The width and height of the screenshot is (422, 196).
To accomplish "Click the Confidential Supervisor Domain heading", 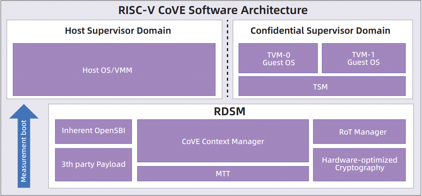I will (320, 31).
